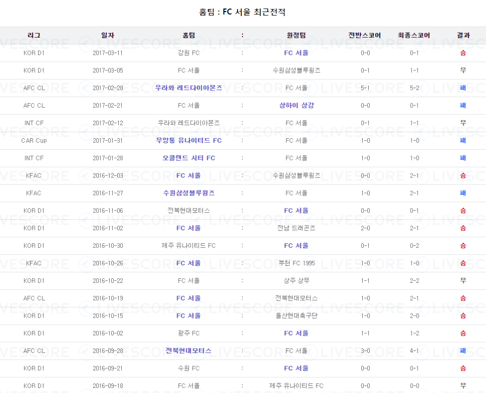Click home FC 서울 on 2016-10-19

coord(189,298)
